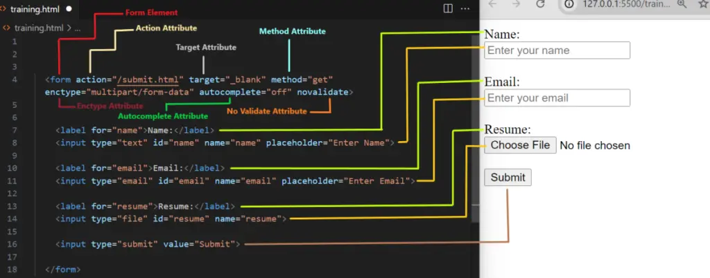
Task: Place the cursor on method="get" in the code
Action: 302,80
